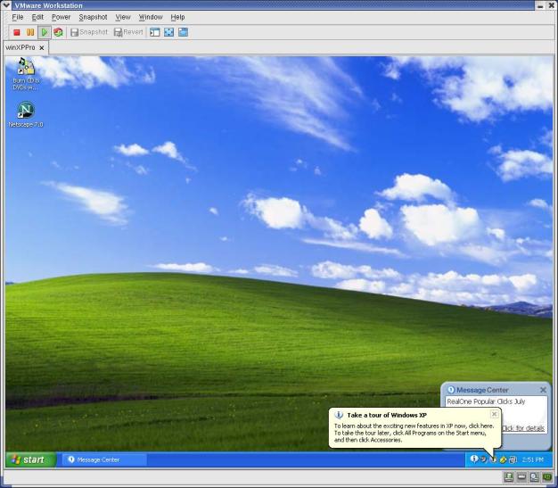Click the Reset virtual machine toolbar icon

(58, 32)
